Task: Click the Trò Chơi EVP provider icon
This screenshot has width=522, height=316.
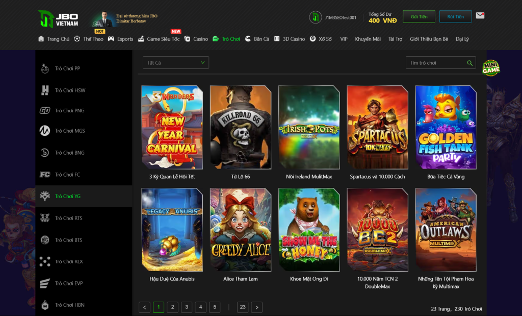Action: coord(45,283)
